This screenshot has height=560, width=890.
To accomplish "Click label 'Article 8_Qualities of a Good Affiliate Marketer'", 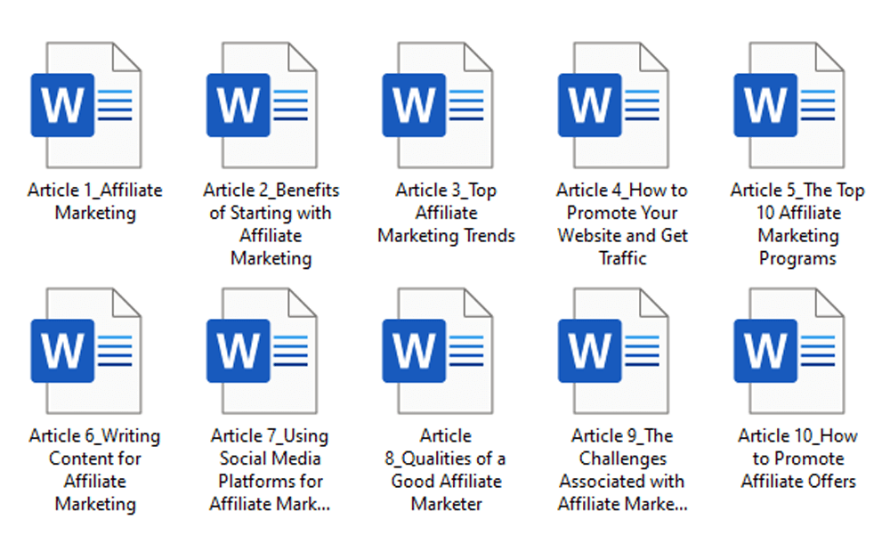I will click(446, 470).
